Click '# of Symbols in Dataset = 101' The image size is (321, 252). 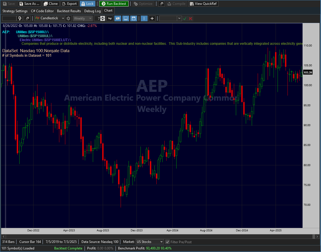27,56
